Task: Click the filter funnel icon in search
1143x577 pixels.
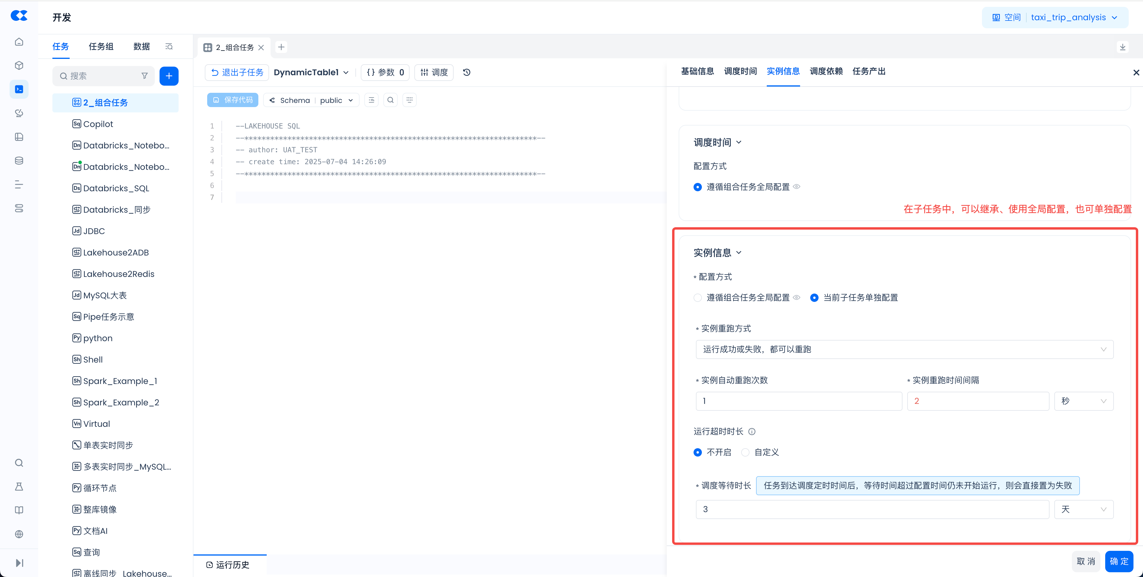Action: pos(145,76)
